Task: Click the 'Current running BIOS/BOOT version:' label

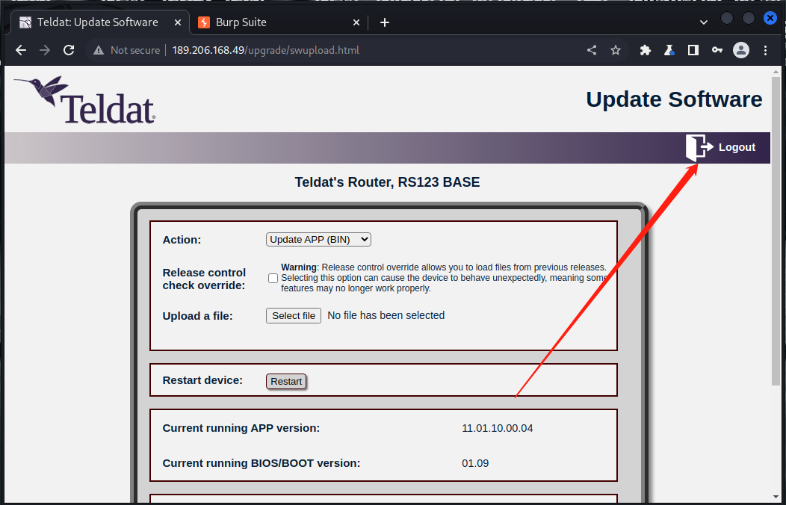Action: tap(262, 463)
